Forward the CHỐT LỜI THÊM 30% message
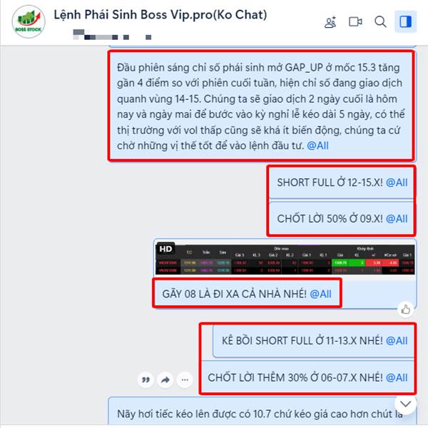This screenshot has height=428, width=428. [x=165, y=379]
